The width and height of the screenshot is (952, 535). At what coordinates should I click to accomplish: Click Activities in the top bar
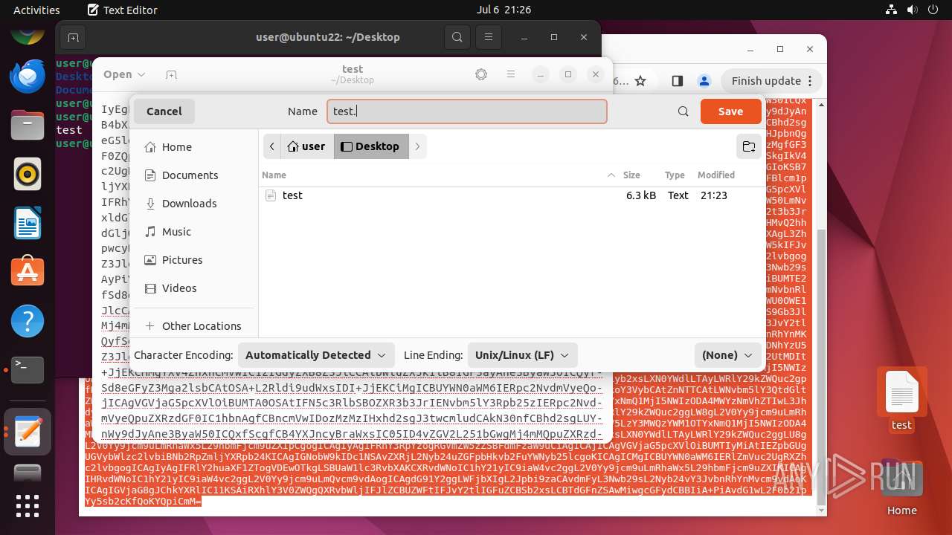point(36,10)
